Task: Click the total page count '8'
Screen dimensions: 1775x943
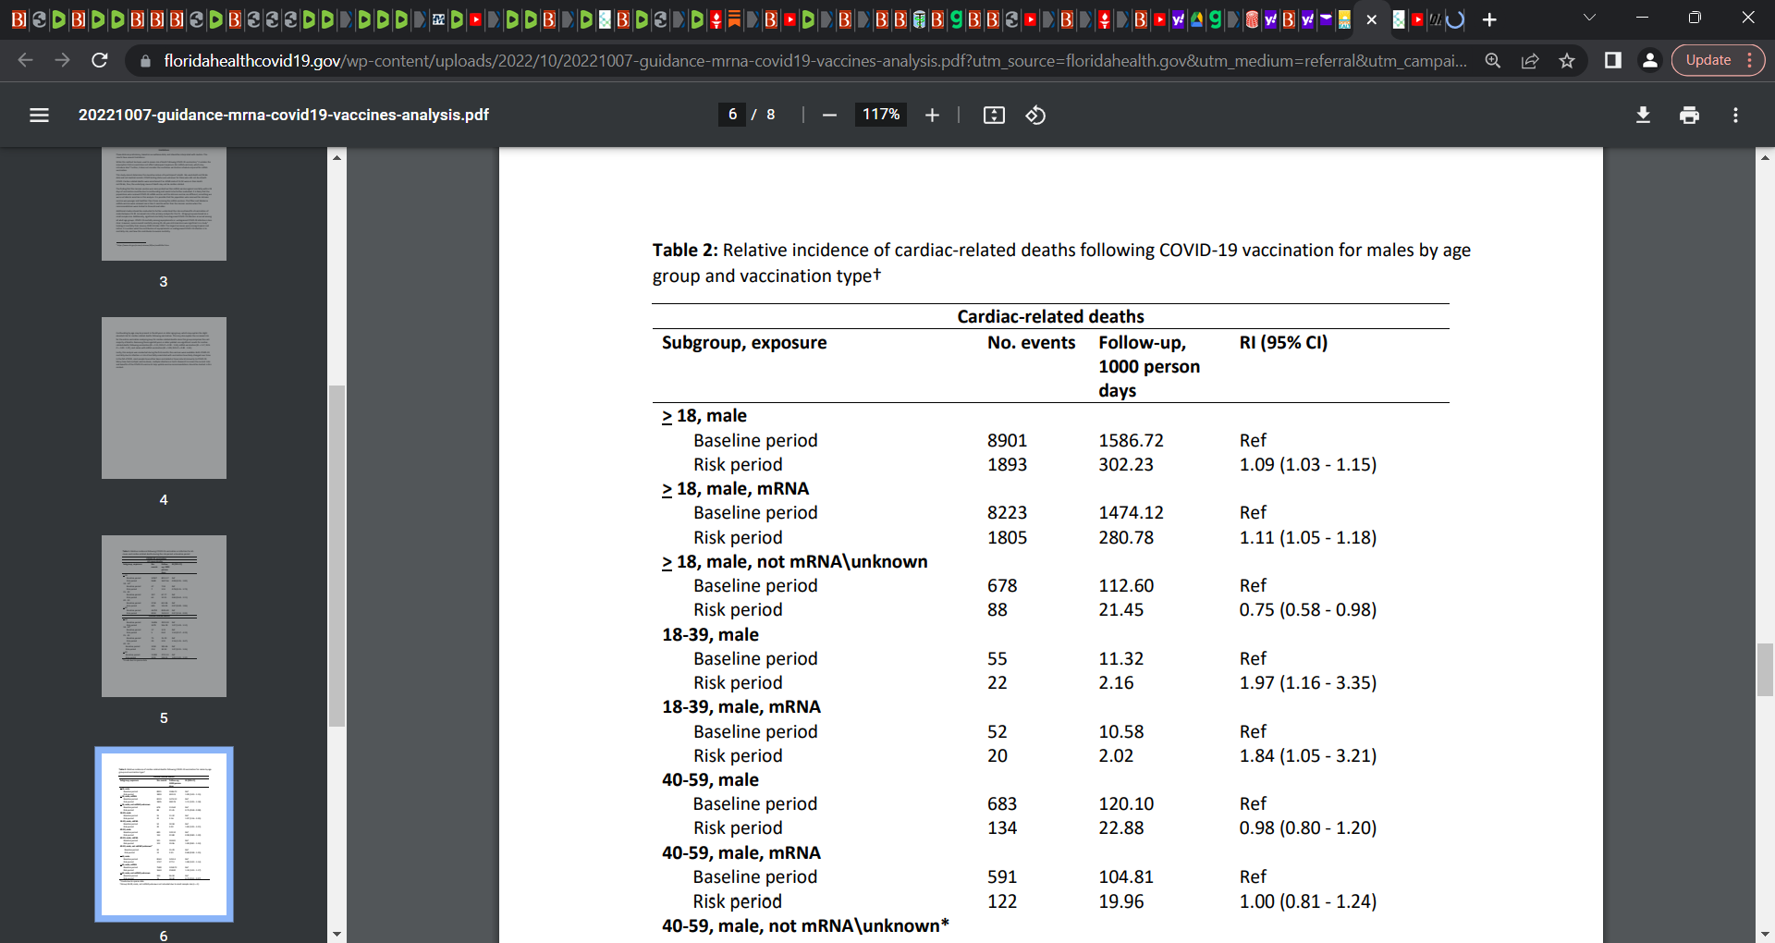Action: click(x=770, y=115)
